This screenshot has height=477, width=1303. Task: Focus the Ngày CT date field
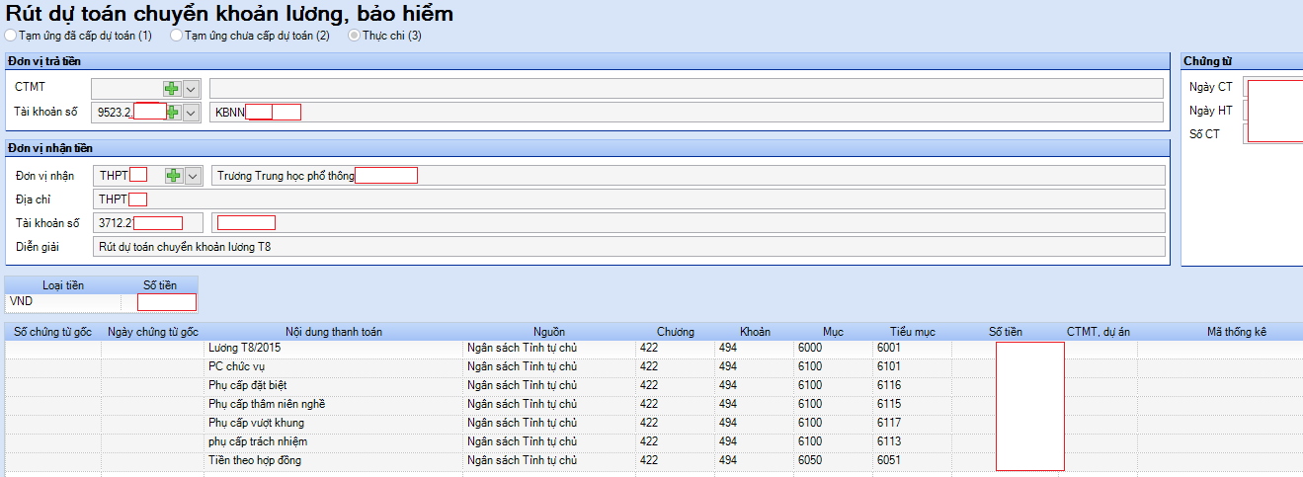(x=1272, y=88)
